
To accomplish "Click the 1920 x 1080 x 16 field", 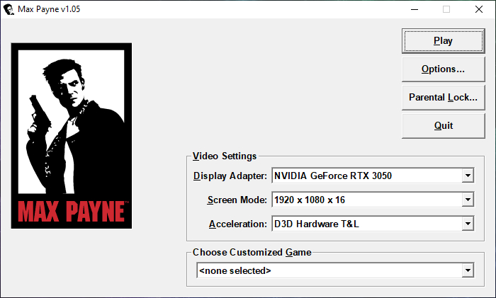I will 366,200.
